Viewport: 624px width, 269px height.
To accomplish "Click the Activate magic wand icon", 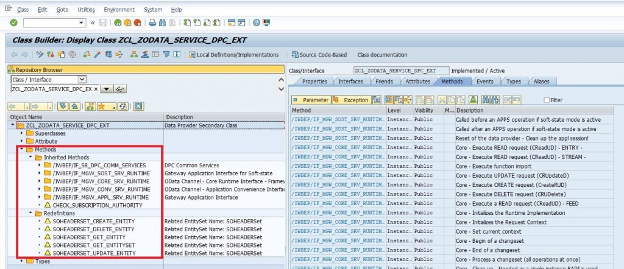I will coord(97,54).
